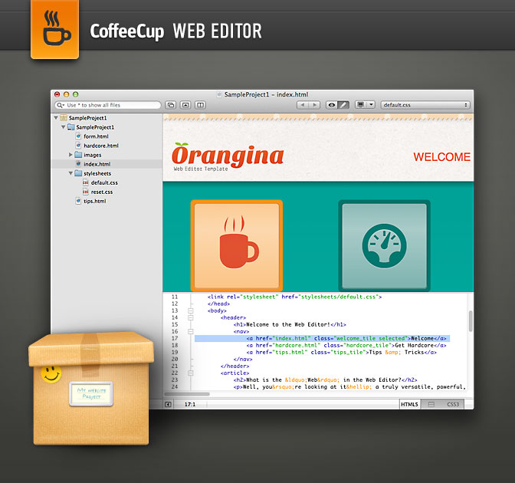
Task: Select index.html in the file tree
Action: [x=97, y=164]
